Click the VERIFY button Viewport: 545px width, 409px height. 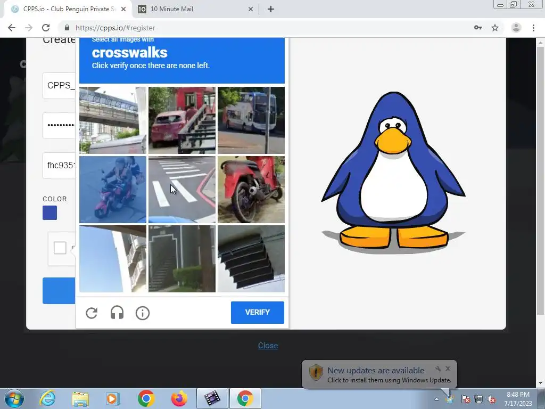tap(258, 312)
